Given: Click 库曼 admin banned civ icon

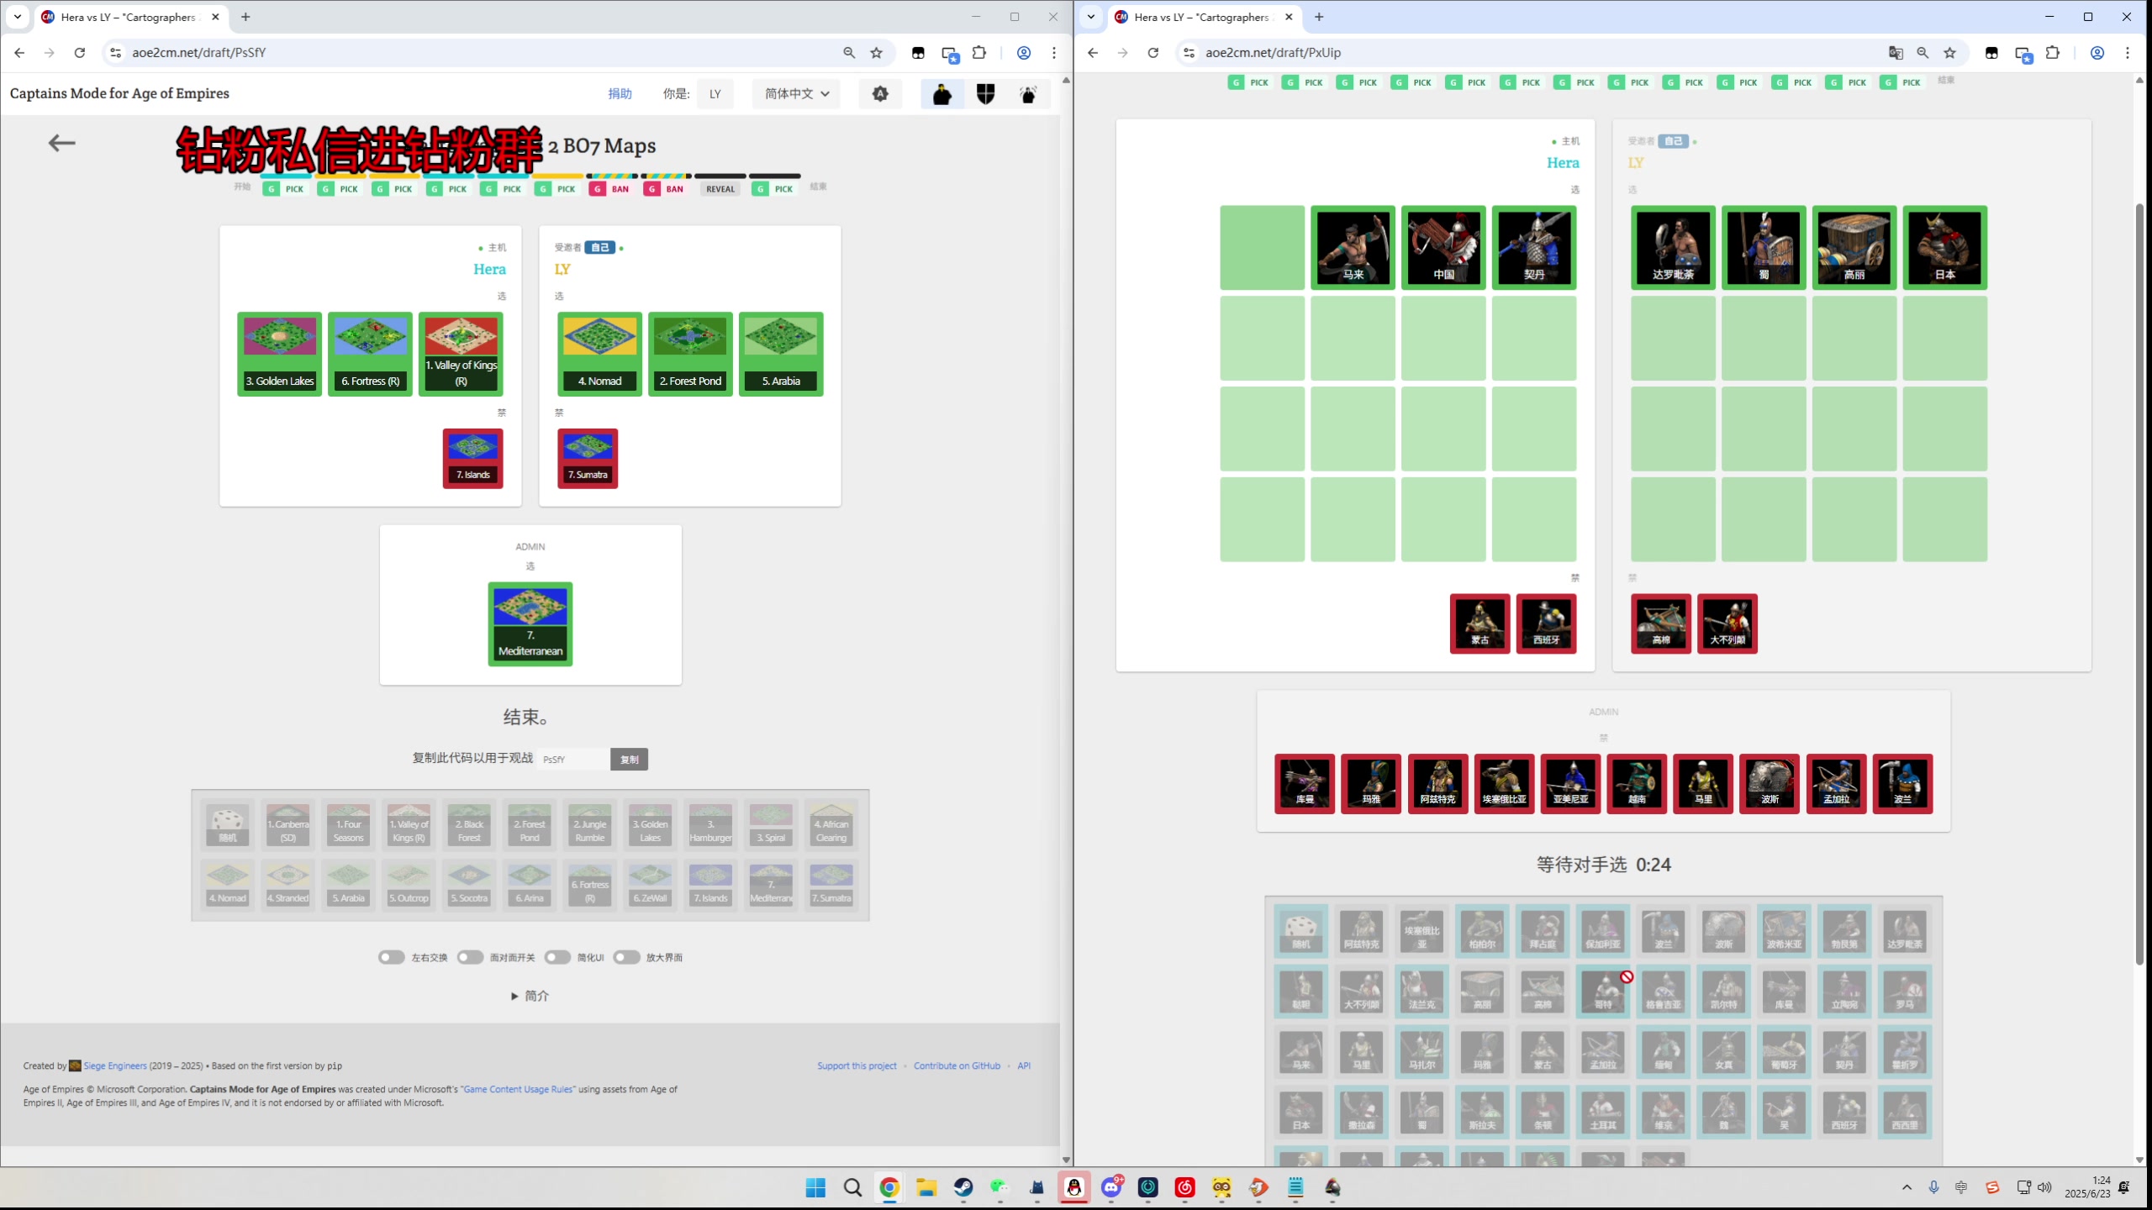Looking at the screenshot, I should [1305, 784].
